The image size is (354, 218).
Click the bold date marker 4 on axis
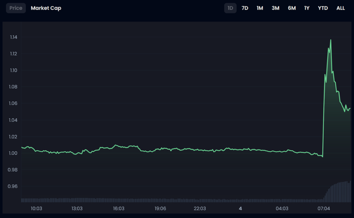point(241,208)
